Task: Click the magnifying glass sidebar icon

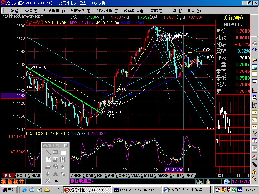Action: (x=254, y=179)
